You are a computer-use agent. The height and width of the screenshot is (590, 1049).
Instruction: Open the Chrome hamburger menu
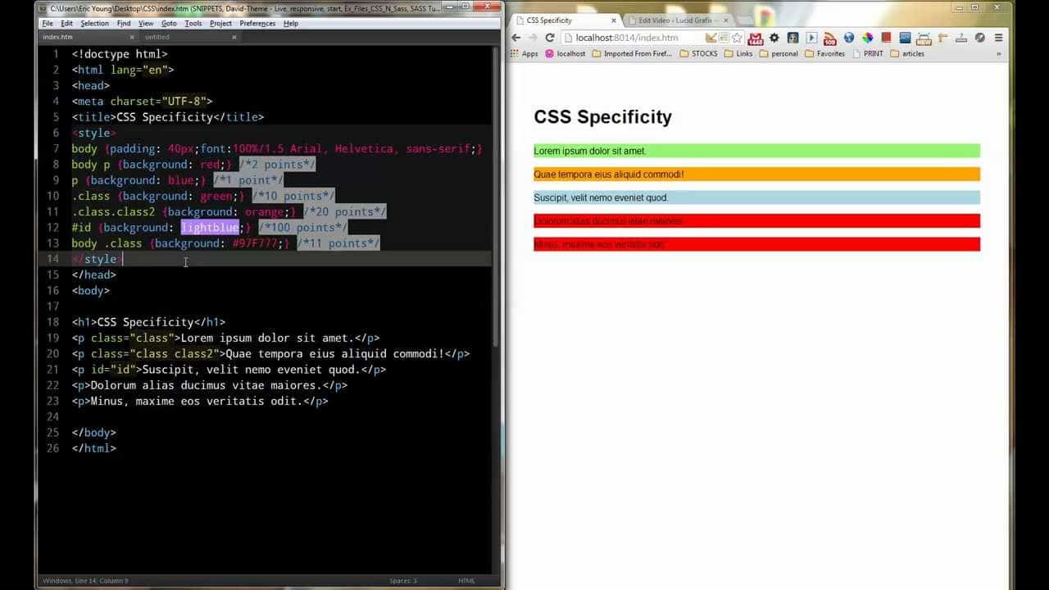[998, 38]
